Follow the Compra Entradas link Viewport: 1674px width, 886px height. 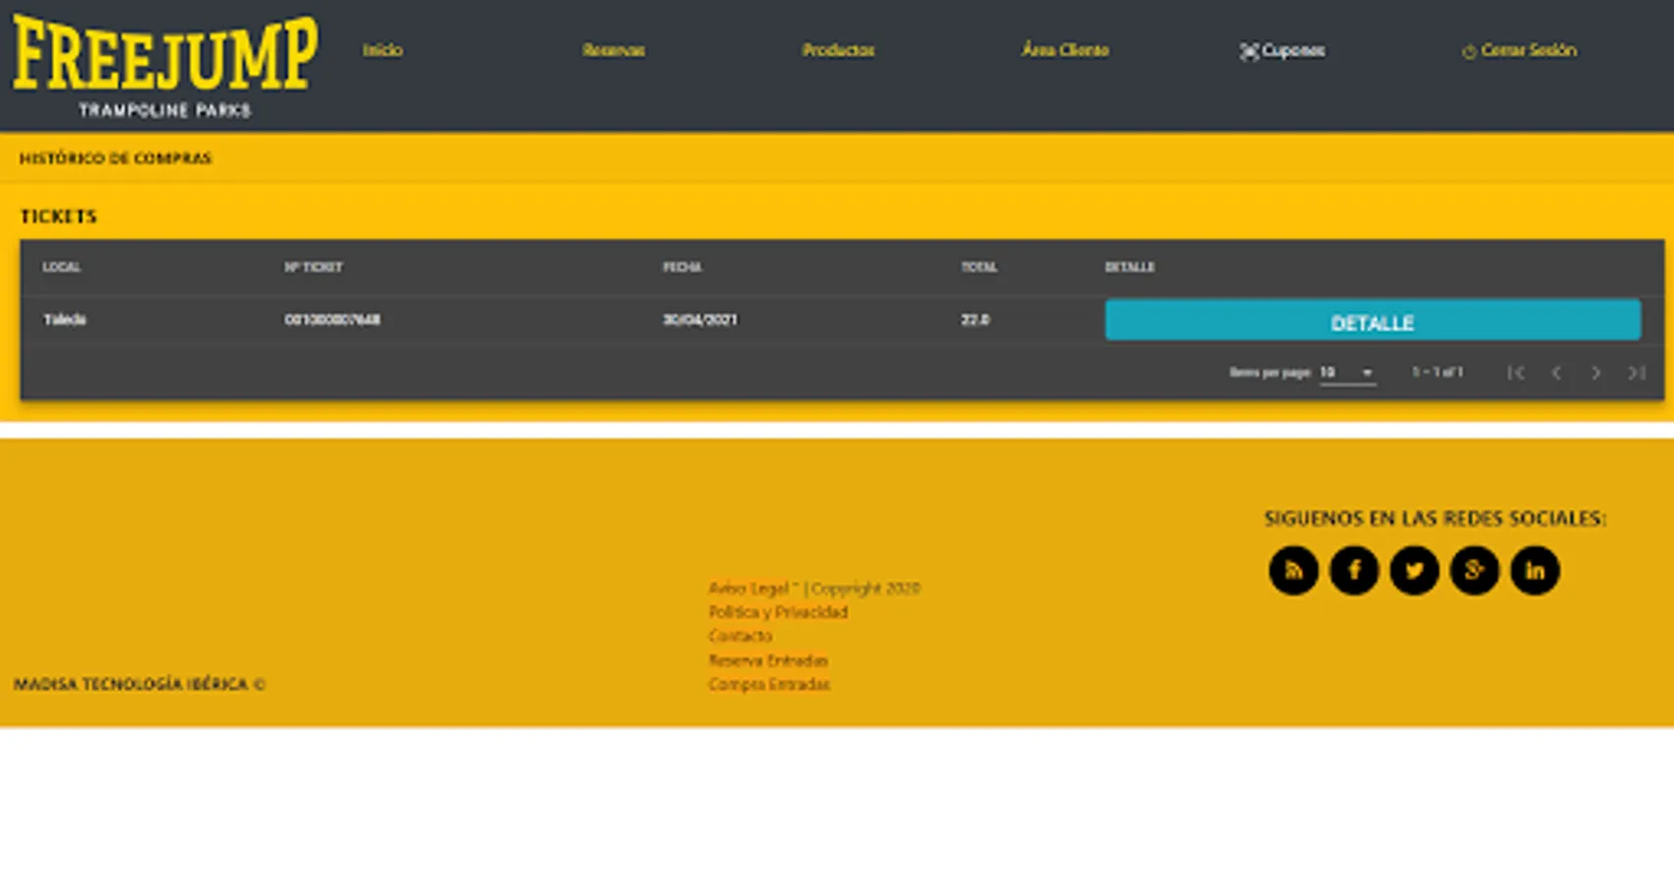tap(769, 684)
